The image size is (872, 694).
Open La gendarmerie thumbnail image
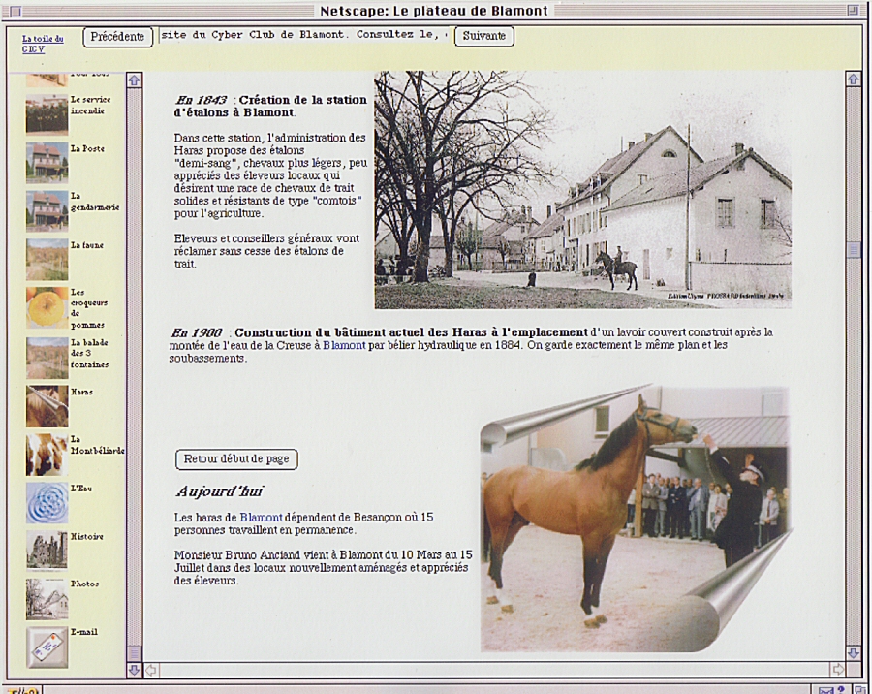[47, 210]
